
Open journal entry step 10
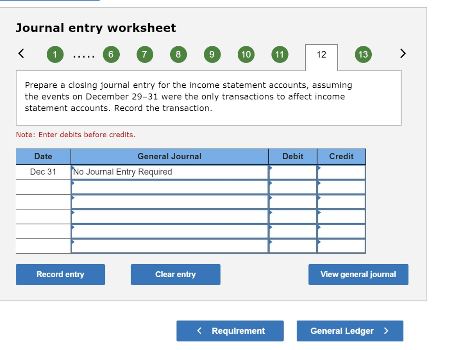click(x=246, y=54)
